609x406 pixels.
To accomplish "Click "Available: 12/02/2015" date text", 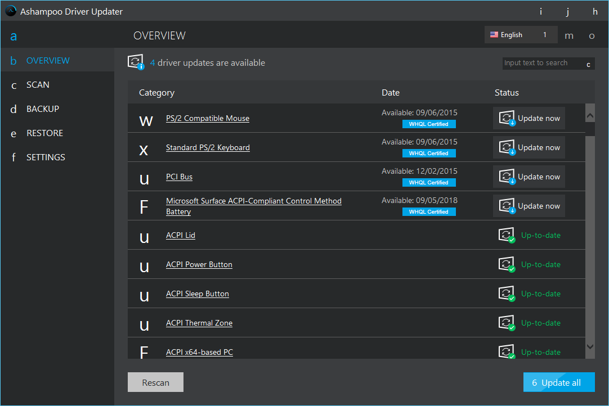I will click(x=419, y=171).
